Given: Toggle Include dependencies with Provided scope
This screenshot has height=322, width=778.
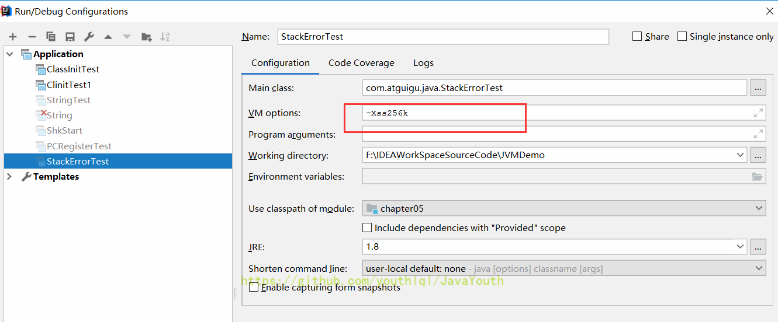Looking at the screenshot, I should click(367, 228).
